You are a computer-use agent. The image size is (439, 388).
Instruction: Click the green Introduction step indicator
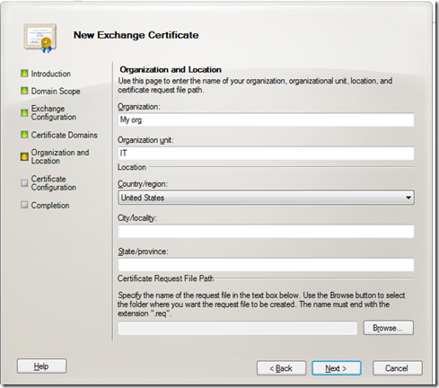point(24,74)
